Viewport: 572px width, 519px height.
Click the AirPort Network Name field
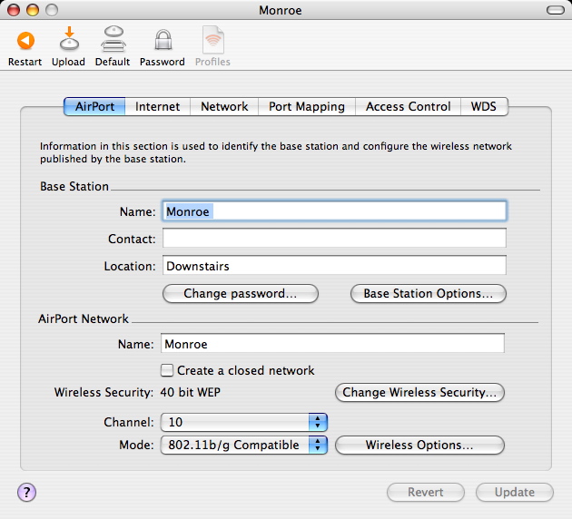(332, 343)
